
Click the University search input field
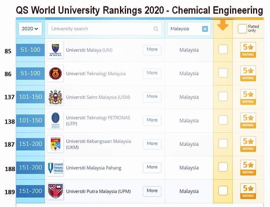click(105, 29)
